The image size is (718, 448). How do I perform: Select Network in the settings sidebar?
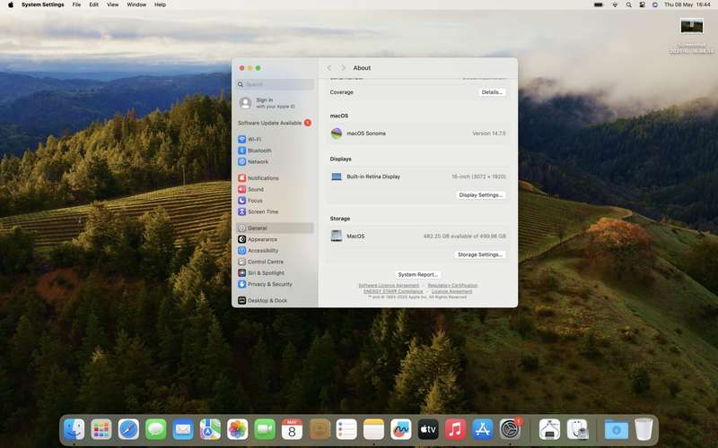click(275, 162)
